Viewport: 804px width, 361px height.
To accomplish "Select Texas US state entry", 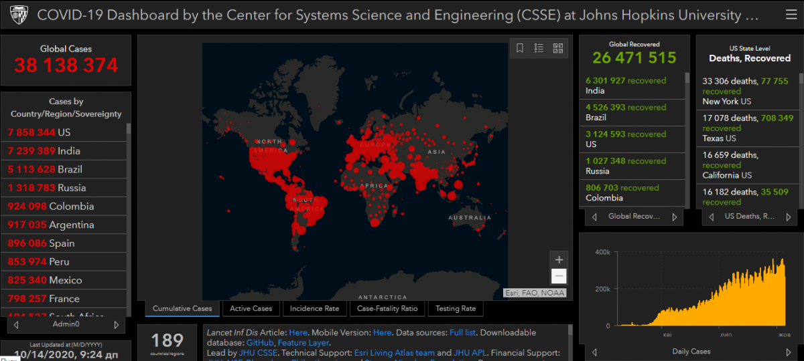I will pyautogui.click(x=746, y=128).
